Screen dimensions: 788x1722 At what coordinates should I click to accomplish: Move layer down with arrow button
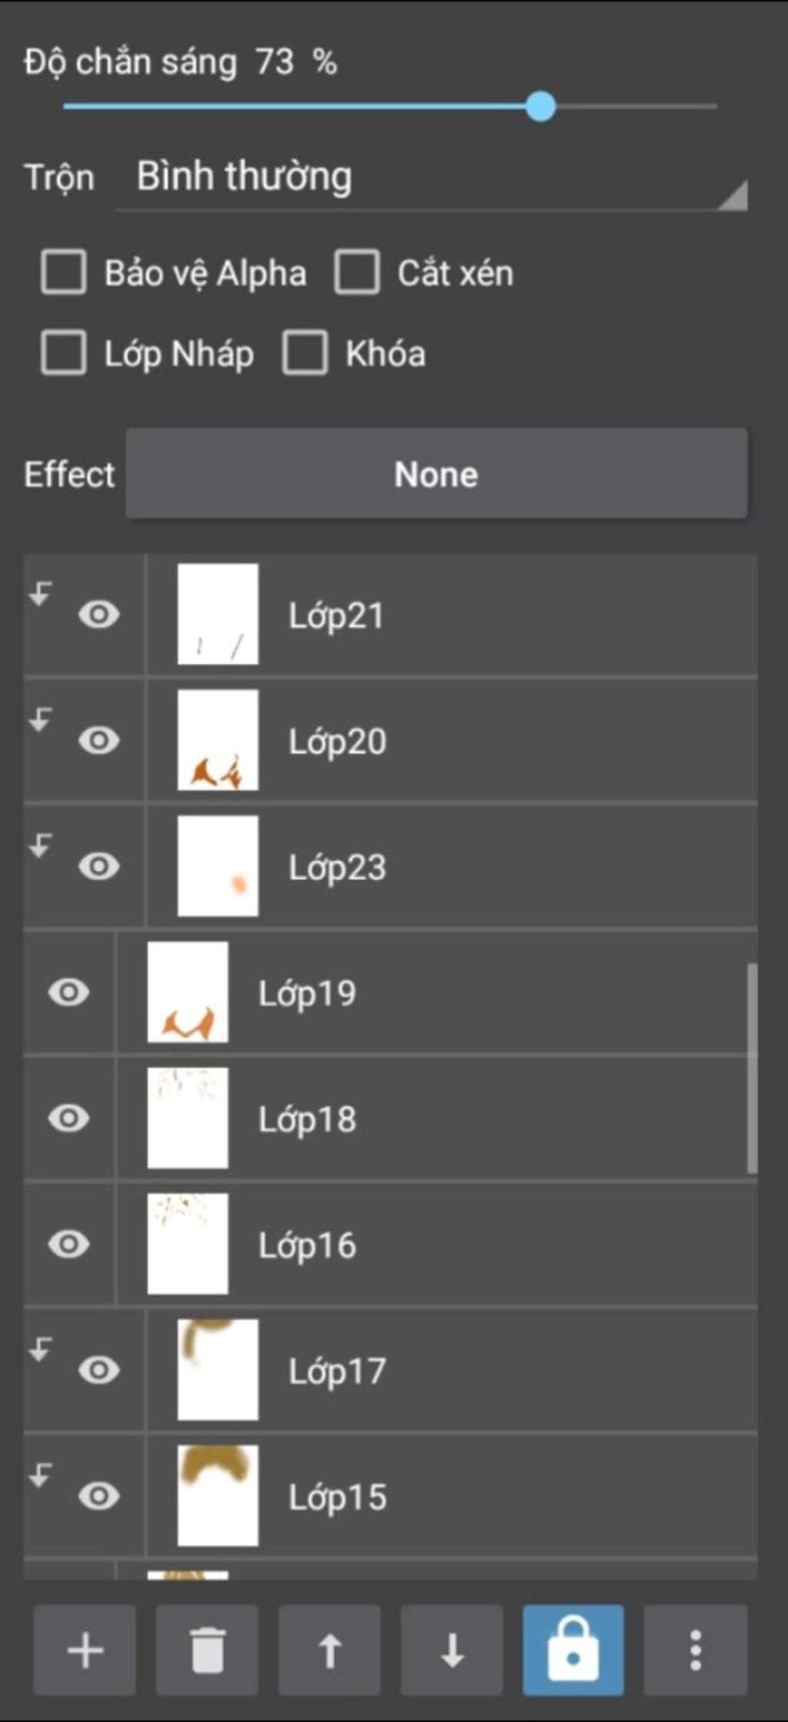coord(452,1650)
